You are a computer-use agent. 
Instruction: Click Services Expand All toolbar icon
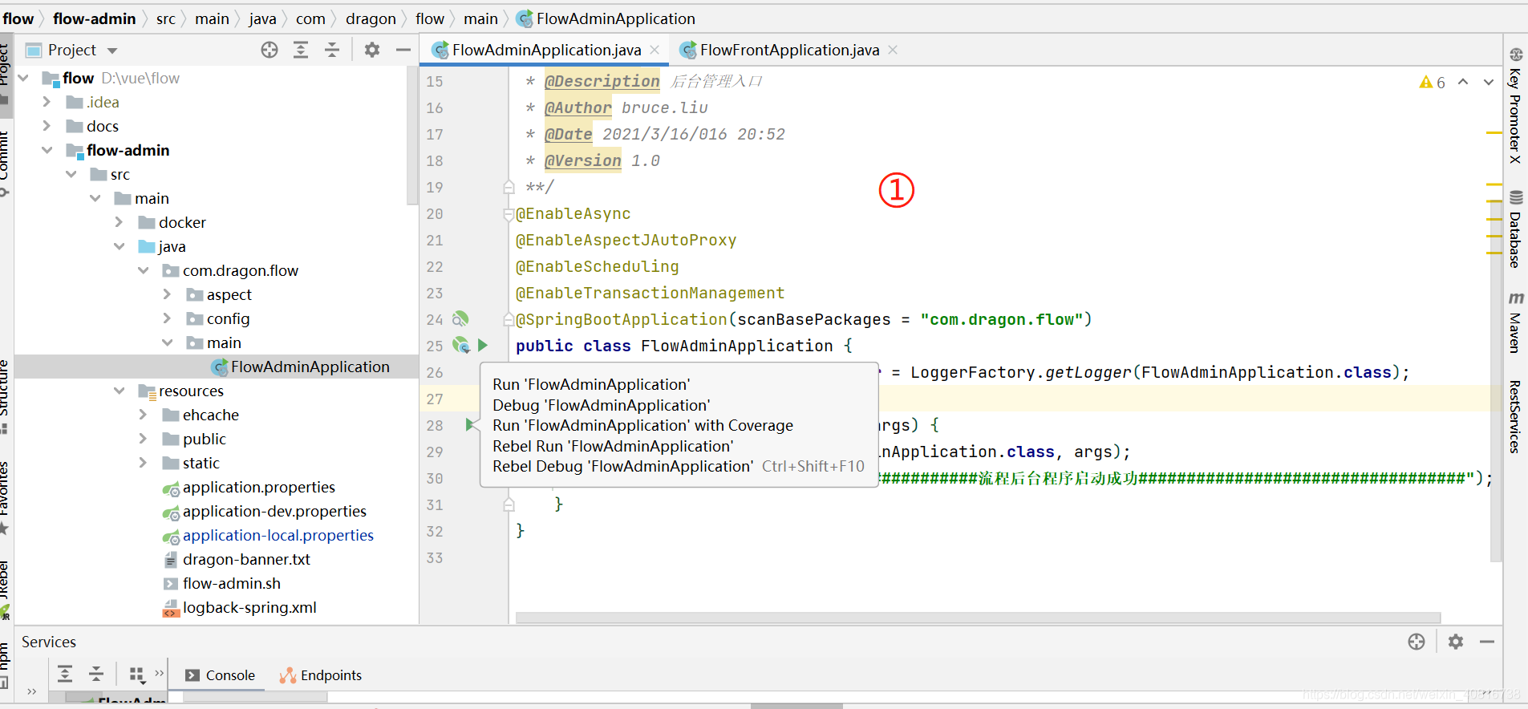pos(65,674)
